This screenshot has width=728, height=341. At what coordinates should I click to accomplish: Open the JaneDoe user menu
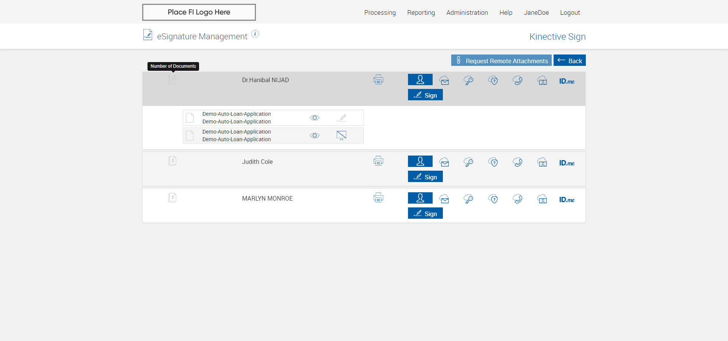click(536, 12)
